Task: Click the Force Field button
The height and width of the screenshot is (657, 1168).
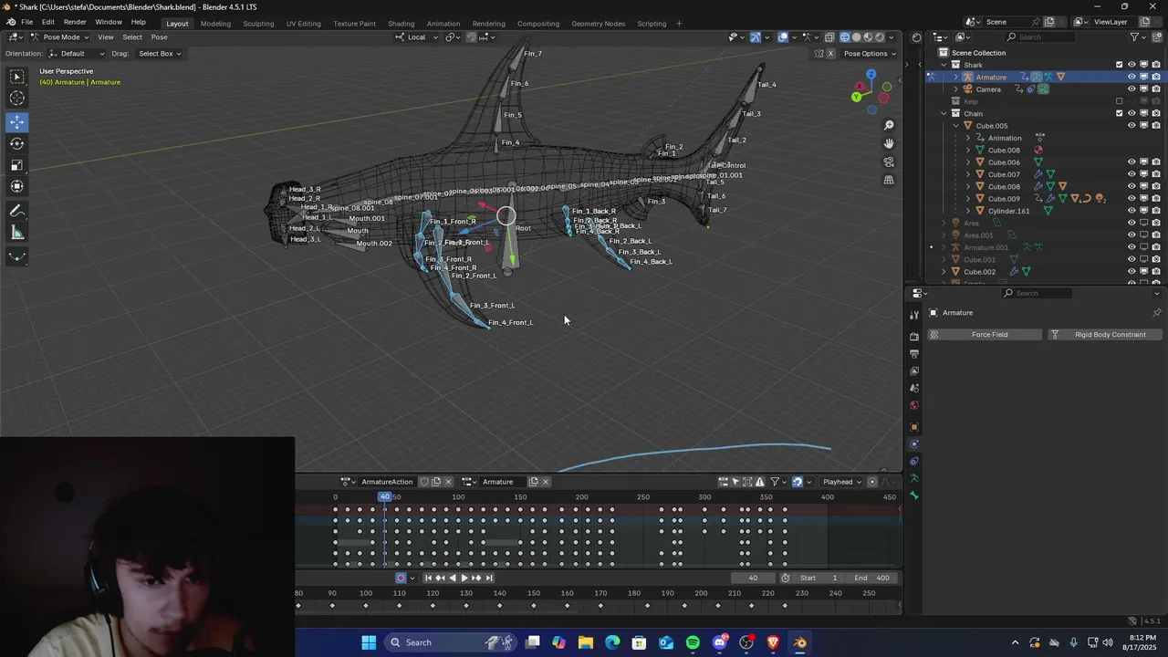Action: click(984, 335)
